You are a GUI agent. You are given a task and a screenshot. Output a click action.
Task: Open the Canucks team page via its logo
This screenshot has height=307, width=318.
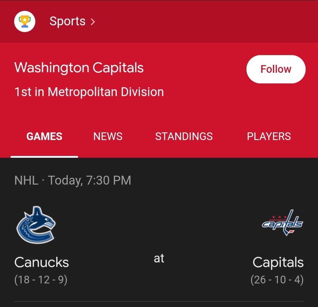click(x=36, y=226)
